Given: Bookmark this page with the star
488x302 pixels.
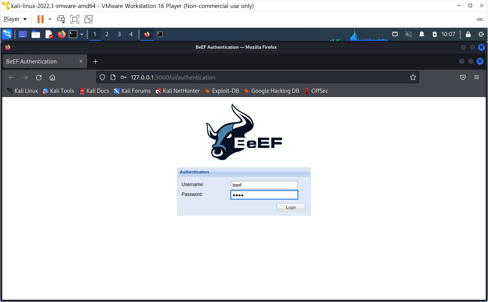Looking at the screenshot, I should tap(413, 78).
